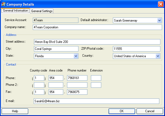This screenshot has height=116, width=165.
Task: Close the Company Details dialog
Action: tap(161, 4)
